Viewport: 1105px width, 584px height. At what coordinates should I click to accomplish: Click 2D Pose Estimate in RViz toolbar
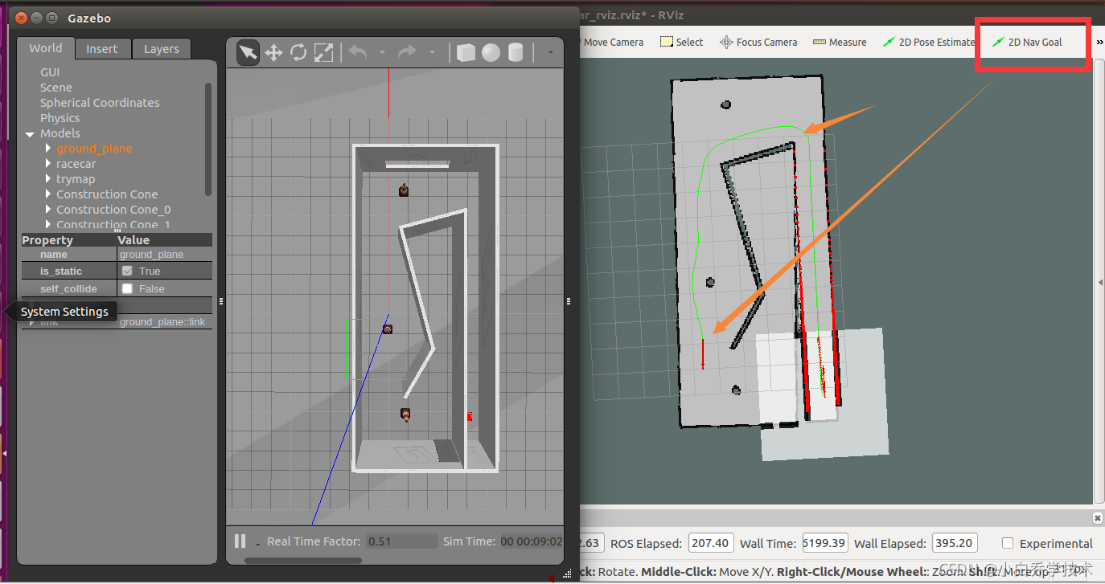coord(929,42)
